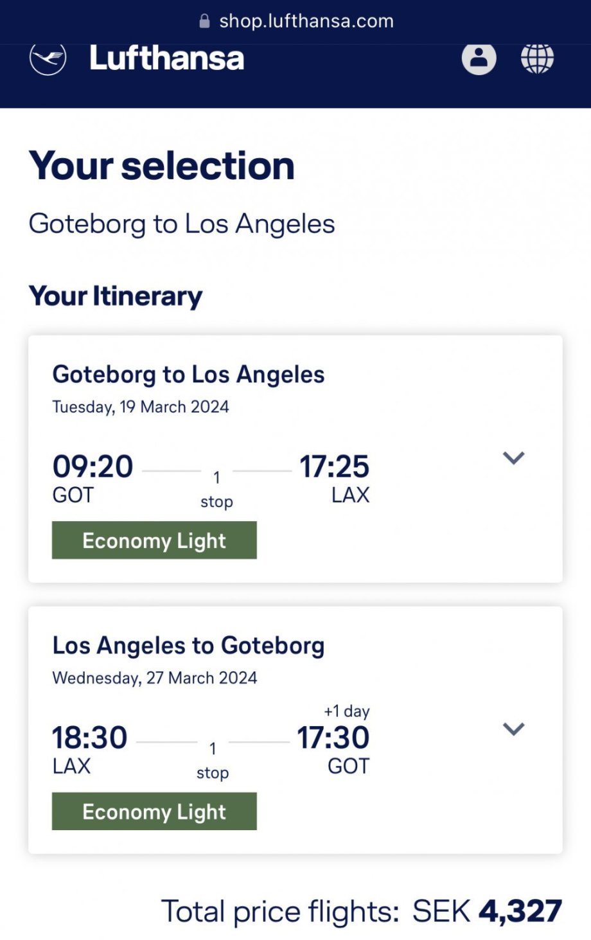Click the Lufthansa crane logo
The image size is (591, 940).
(x=48, y=58)
